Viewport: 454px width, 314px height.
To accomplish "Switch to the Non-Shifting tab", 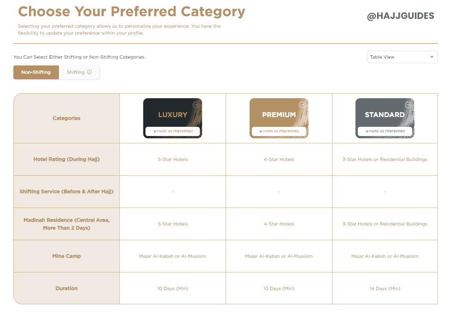I will click(x=36, y=72).
